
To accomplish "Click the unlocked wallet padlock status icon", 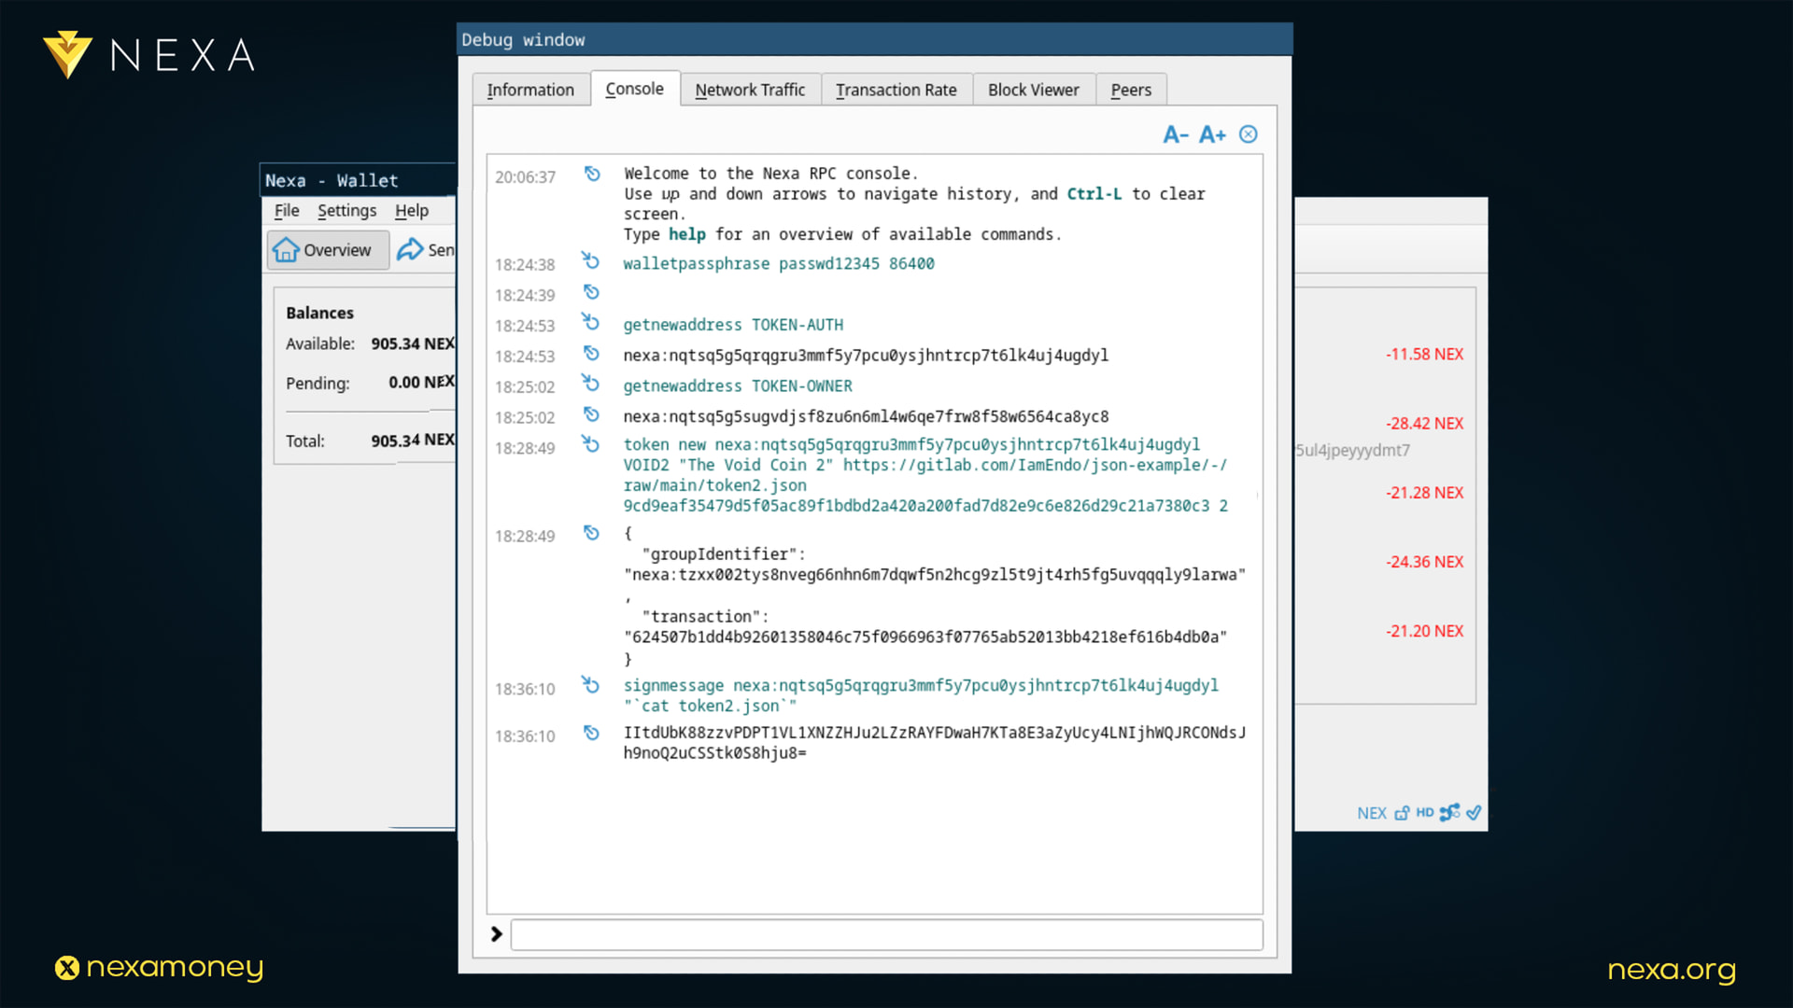I will [x=1402, y=813].
